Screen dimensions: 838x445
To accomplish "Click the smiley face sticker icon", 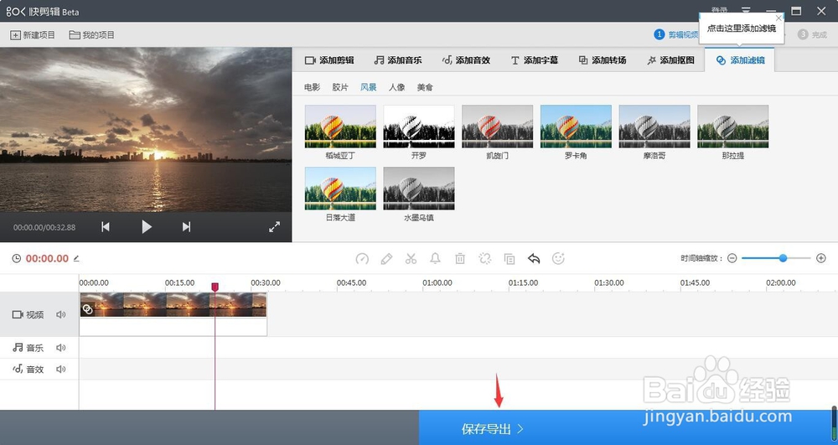I will [x=558, y=259].
